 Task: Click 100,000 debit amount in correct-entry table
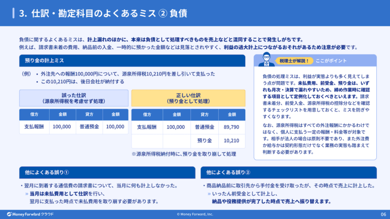pyautogui.click(x=176, y=127)
